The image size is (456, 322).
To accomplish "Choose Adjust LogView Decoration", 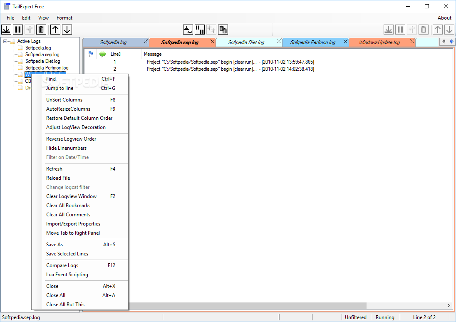I will coord(80,127).
